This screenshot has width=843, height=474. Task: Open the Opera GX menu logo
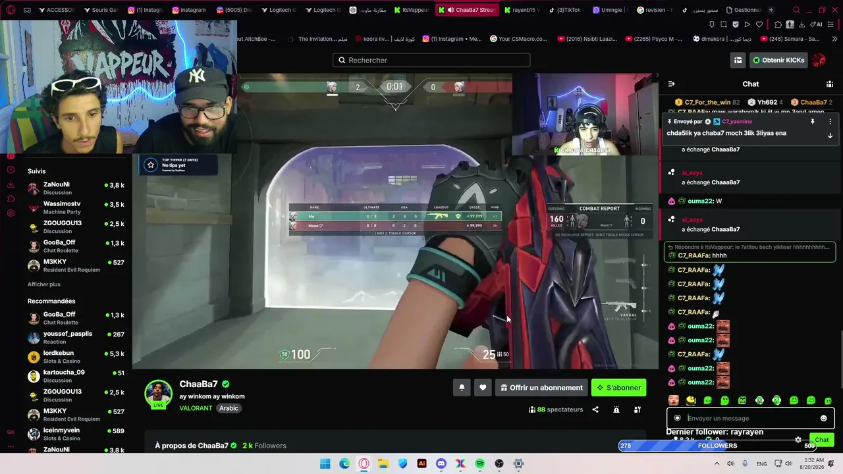pos(11,10)
